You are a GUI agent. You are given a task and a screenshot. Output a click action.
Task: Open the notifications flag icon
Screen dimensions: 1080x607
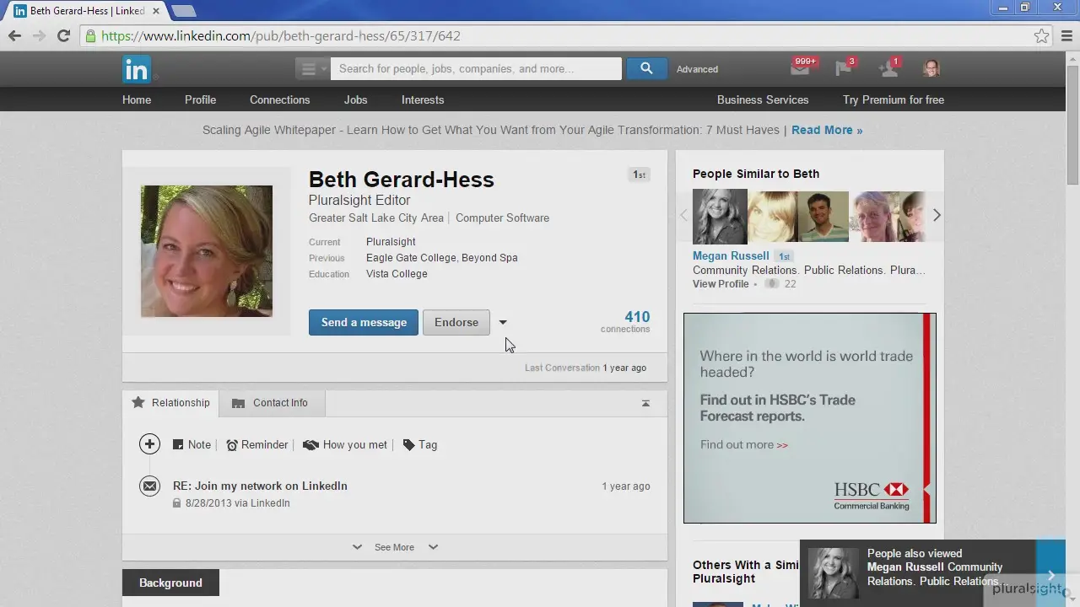pyautogui.click(x=844, y=68)
